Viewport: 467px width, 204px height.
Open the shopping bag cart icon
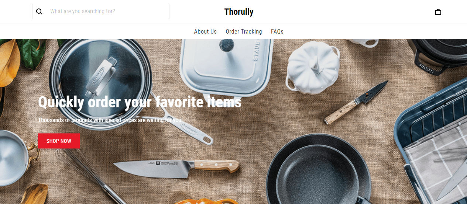point(438,12)
